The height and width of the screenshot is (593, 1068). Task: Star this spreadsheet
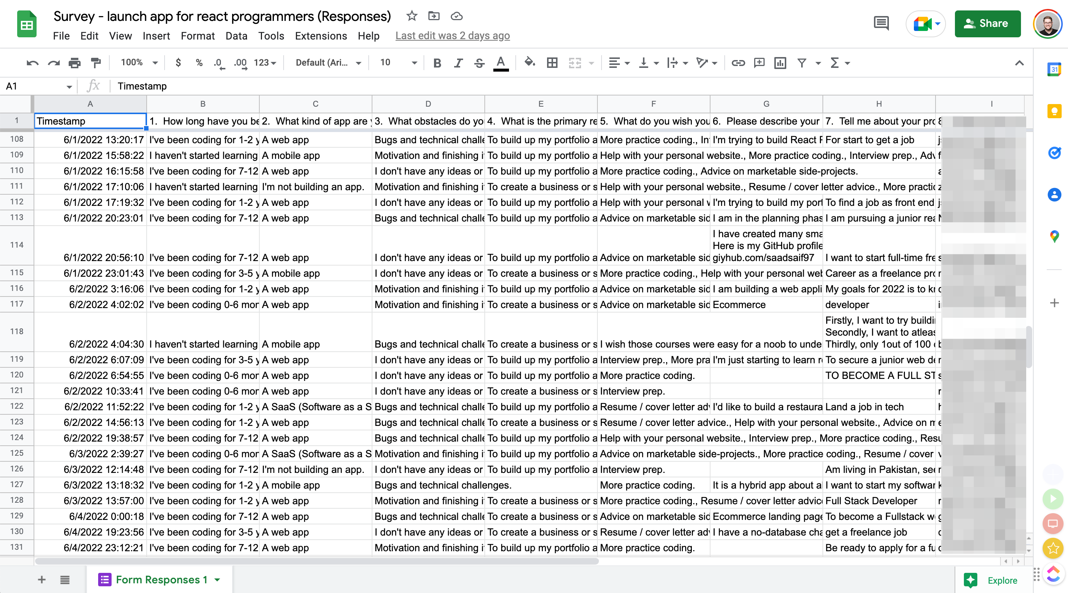(x=411, y=16)
